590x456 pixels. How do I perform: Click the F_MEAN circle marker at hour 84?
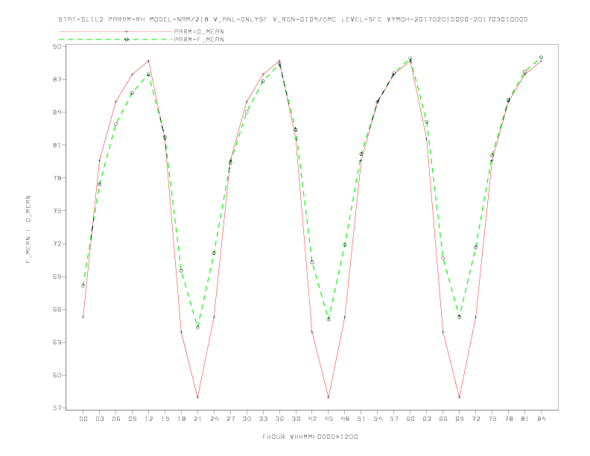(541, 57)
